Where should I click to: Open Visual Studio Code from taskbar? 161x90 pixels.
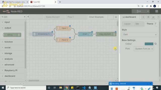point(84,88)
